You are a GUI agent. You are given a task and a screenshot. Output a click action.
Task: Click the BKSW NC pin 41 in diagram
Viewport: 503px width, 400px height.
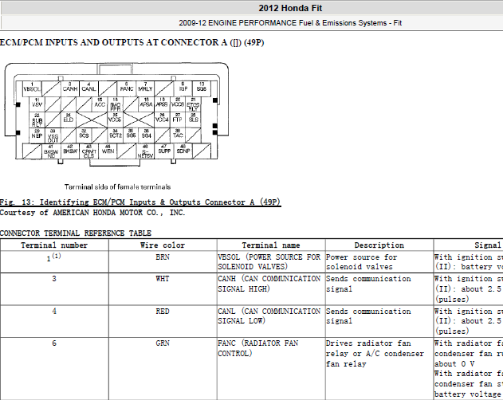(51, 151)
